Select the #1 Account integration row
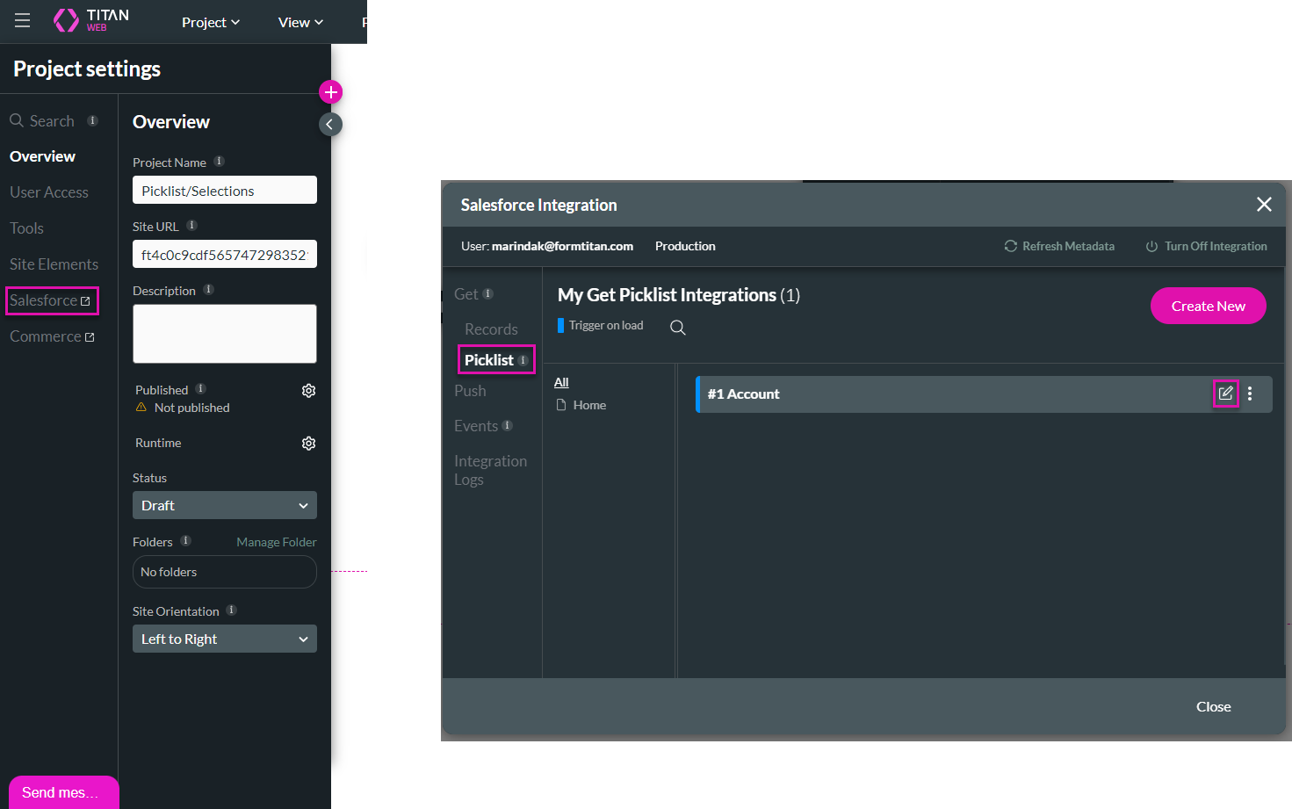 tap(984, 394)
